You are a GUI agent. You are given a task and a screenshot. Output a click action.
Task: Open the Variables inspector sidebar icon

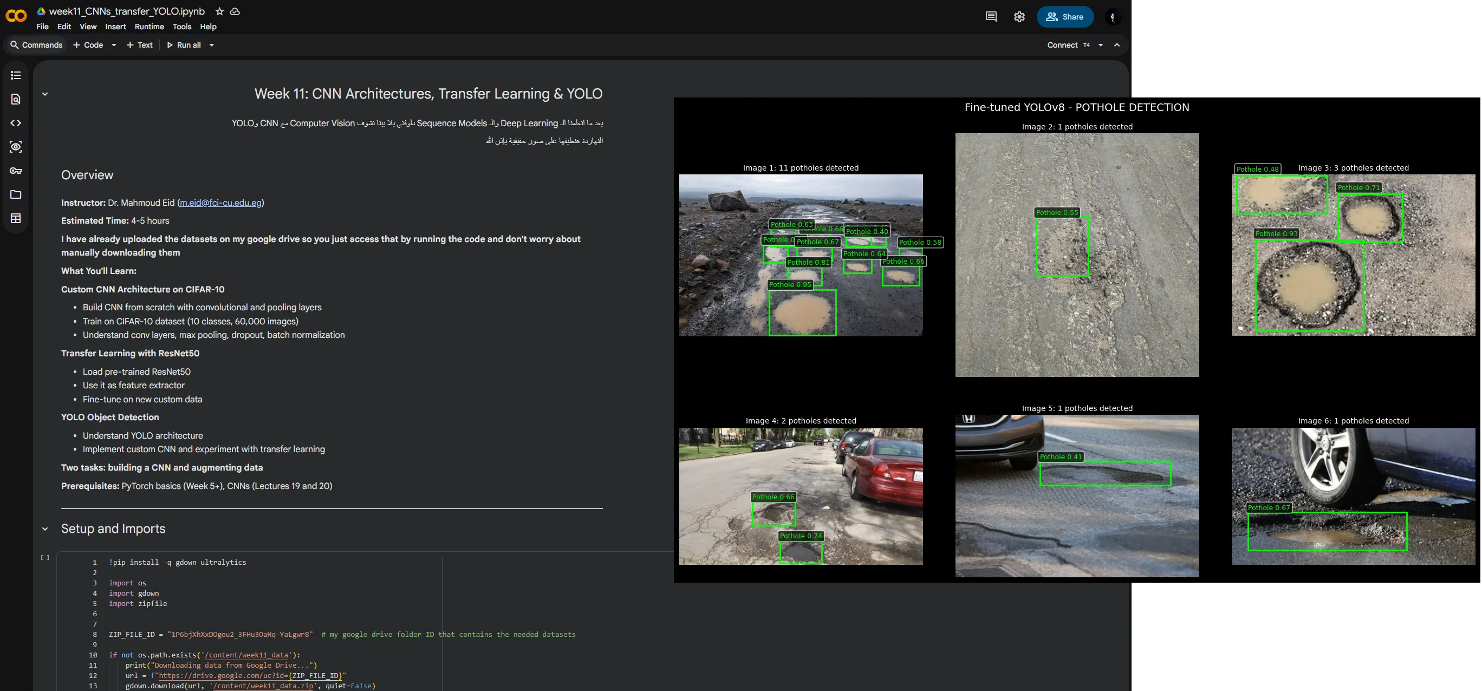(x=16, y=147)
